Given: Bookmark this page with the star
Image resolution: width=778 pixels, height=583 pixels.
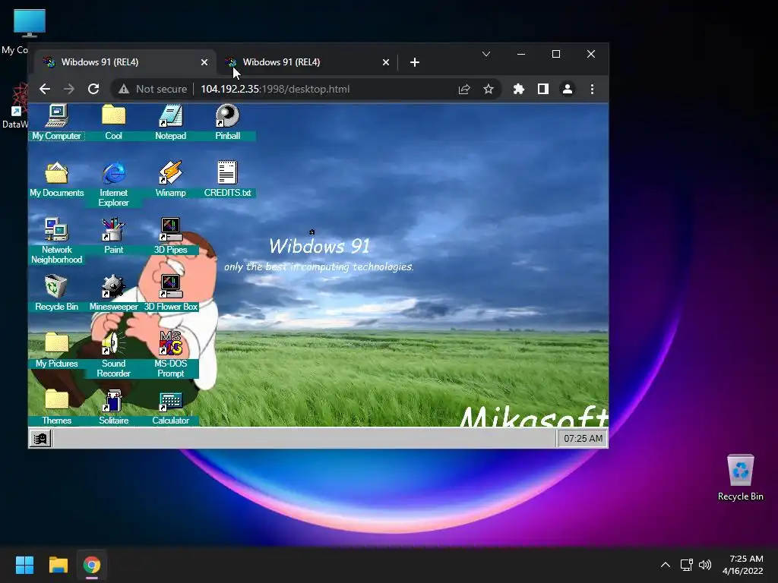Looking at the screenshot, I should [x=489, y=90].
